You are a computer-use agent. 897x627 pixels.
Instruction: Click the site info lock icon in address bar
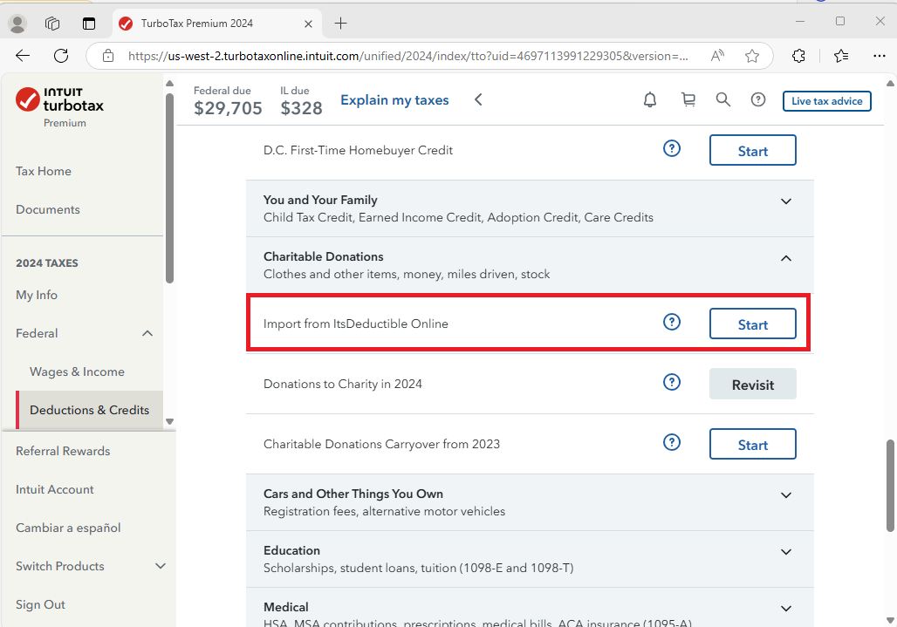pyautogui.click(x=108, y=56)
